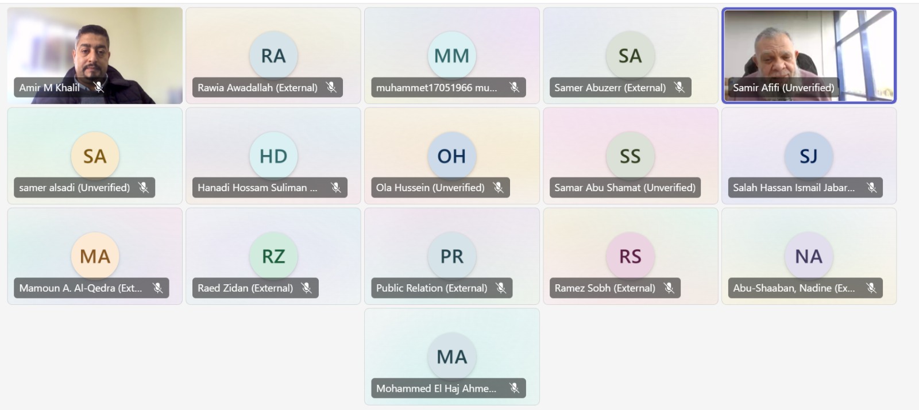
Task: Click Rawia Awadallah's muted microphone icon
Action: pyautogui.click(x=331, y=87)
